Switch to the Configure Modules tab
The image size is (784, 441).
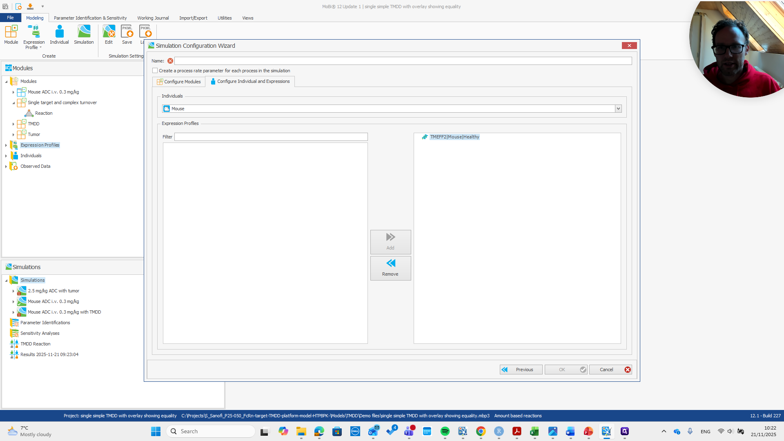coord(179,82)
